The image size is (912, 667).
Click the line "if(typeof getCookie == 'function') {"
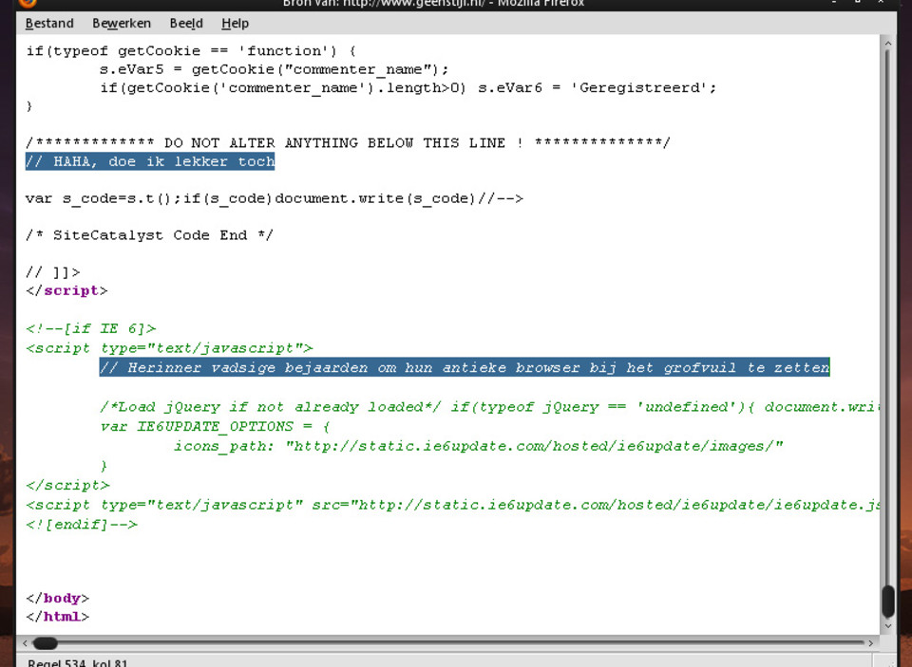pyautogui.click(x=191, y=51)
